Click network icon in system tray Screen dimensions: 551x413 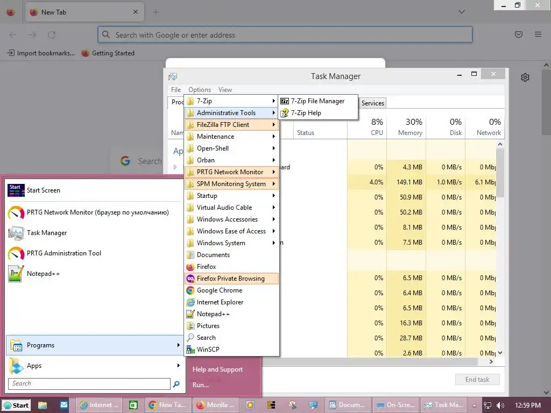(x=488, y=405)
